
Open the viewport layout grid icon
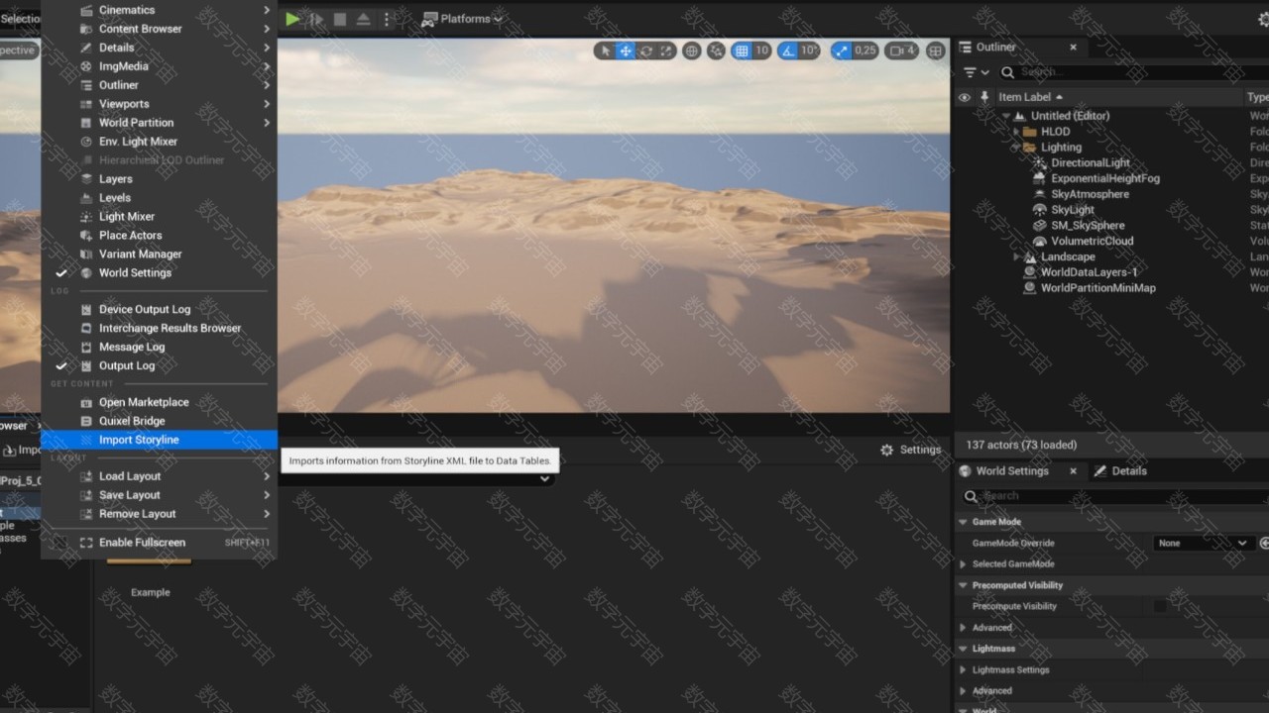coord(935,51)
